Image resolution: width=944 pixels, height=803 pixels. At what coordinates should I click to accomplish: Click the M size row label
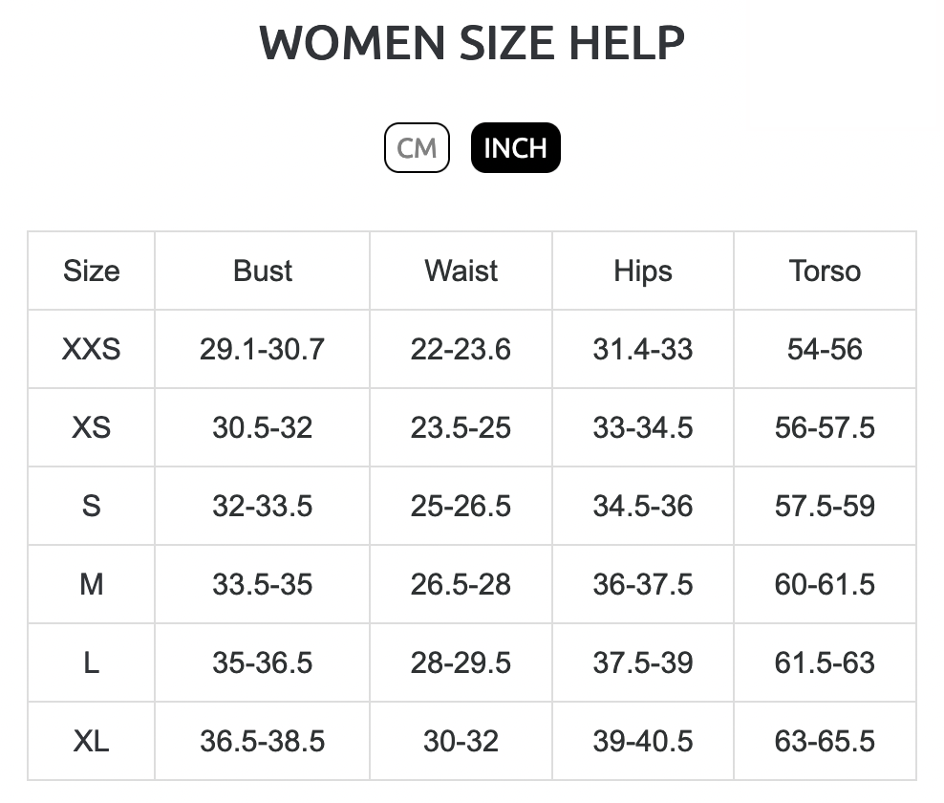point(92,584)
